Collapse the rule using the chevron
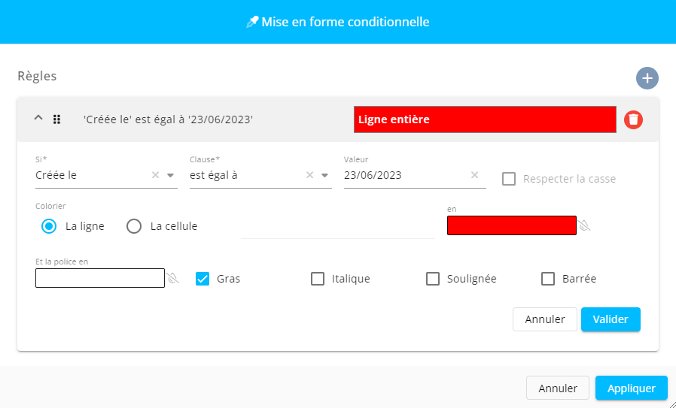 tap(38, 119)
